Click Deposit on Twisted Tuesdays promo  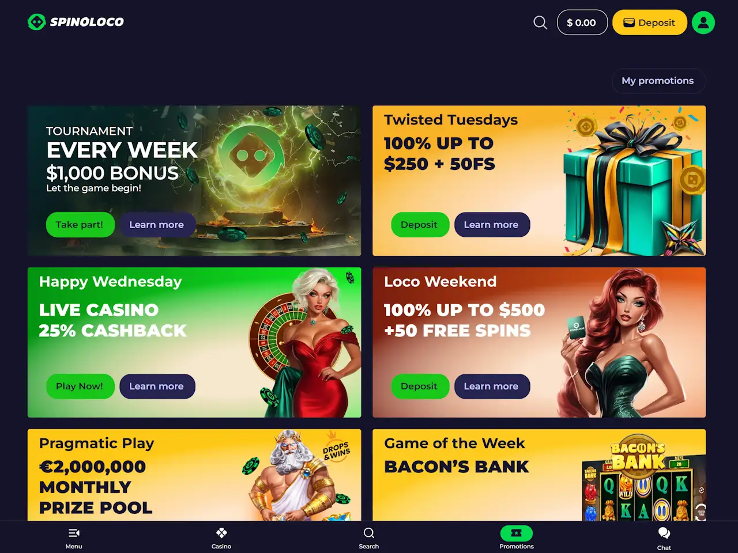(420, 225)
